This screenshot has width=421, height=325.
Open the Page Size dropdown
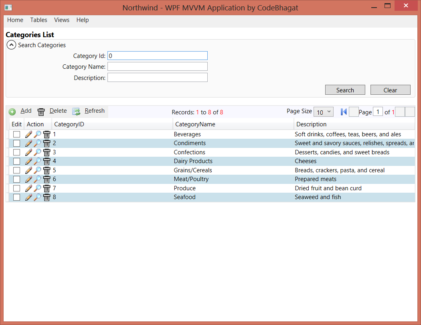[x=323, y=112]
